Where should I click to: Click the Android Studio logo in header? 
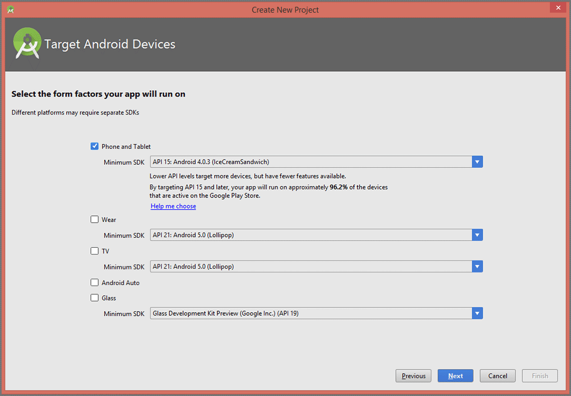26,43
